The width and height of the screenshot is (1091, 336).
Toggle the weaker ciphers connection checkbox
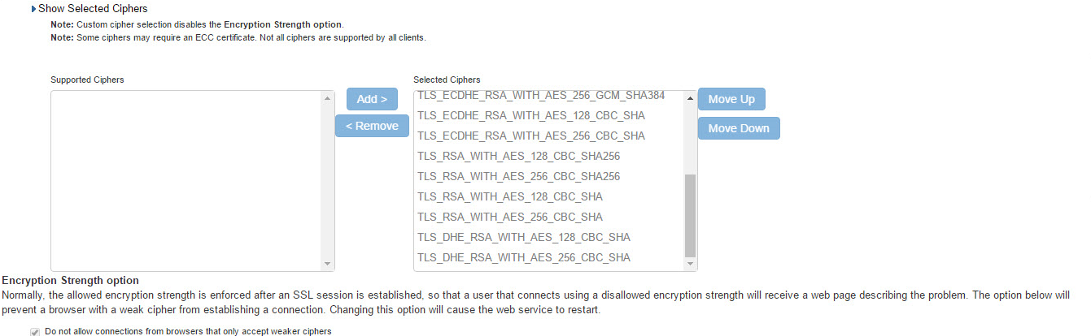point(35,331)
